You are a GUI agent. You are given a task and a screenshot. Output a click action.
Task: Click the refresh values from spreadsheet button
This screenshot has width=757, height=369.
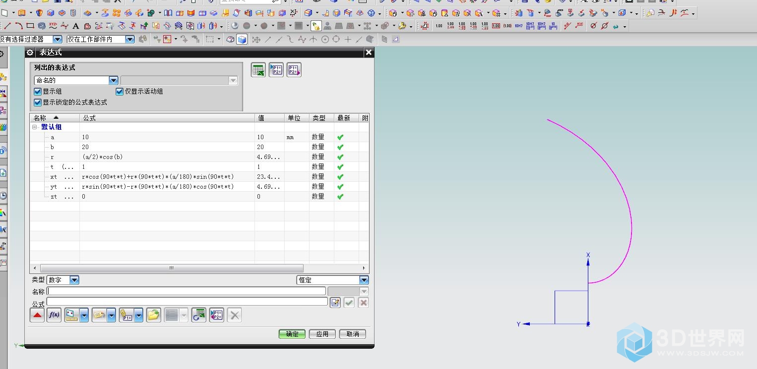tap(199, 315)
